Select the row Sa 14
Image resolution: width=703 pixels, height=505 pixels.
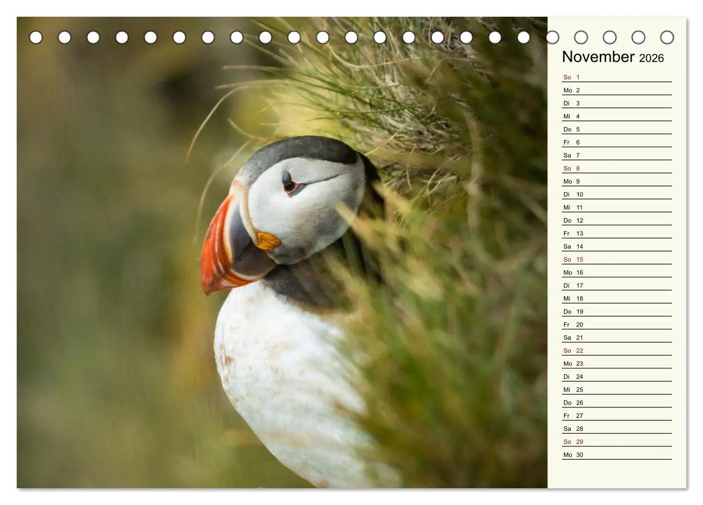click(617, 246)
